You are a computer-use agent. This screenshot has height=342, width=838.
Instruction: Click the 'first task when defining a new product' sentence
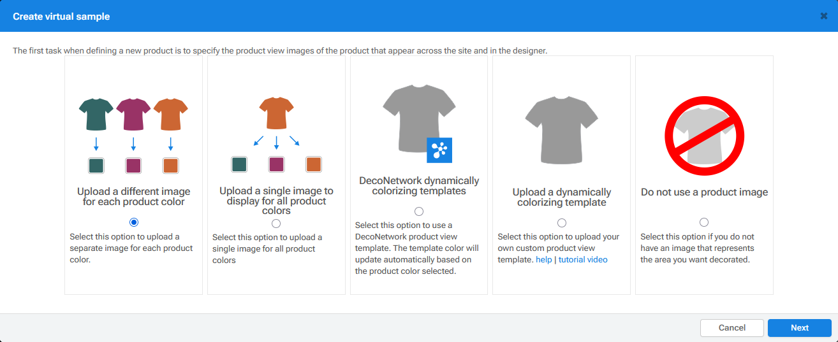coord(280,50)
